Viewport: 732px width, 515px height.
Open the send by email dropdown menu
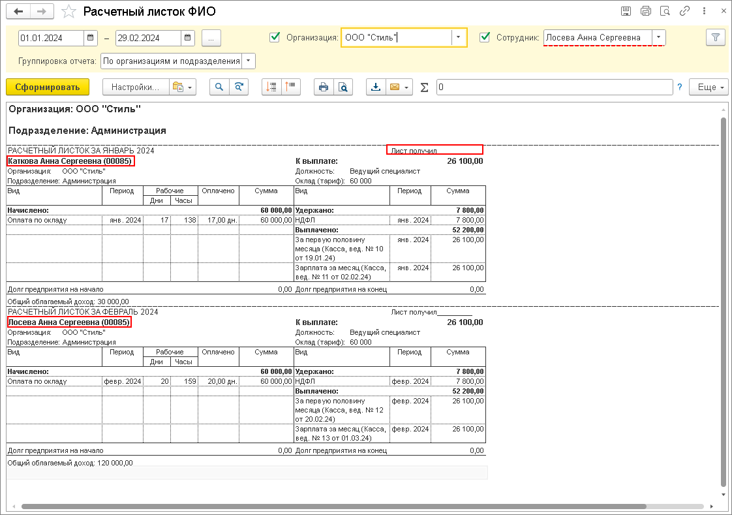[x=399, y=87]
